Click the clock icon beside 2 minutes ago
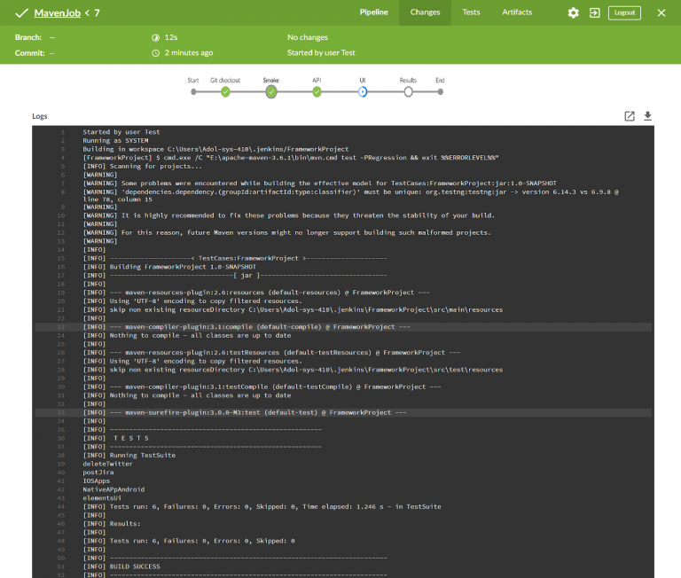The width and height of the screenshot is (681, 578). click(x=155, y=53)
